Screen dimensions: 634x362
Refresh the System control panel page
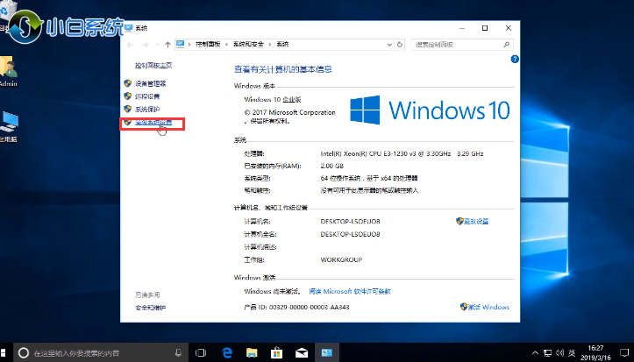tap(400, 45)
